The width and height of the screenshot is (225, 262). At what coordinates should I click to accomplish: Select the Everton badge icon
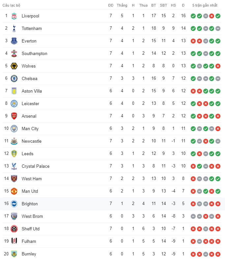click(x=14, y=41)
